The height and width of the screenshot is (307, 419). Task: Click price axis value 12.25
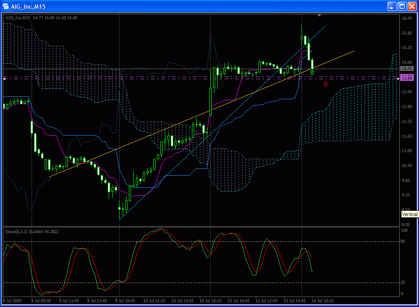coord(407,122)
